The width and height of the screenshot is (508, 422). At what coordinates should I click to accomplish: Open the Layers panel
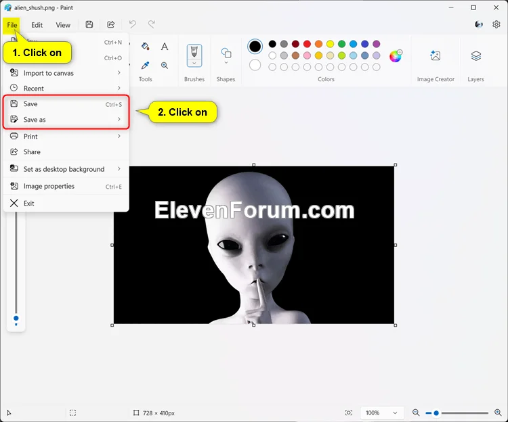pyautogui.click(x=475, y=55)
